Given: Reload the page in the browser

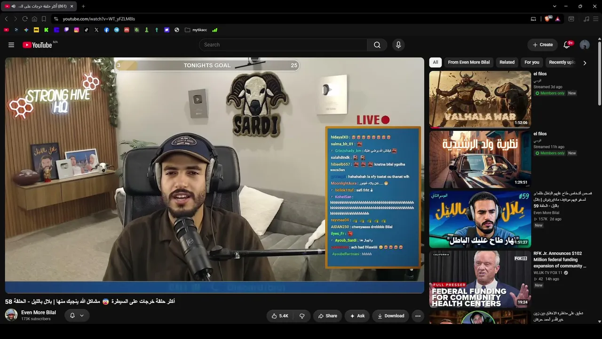Looking at the screenshot, I should click(x=25, y=19).
